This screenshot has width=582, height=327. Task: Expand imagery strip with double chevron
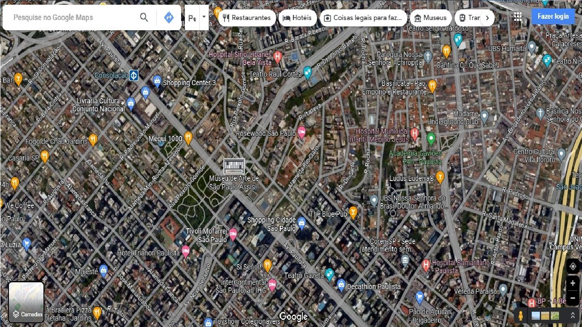[573, 316]
